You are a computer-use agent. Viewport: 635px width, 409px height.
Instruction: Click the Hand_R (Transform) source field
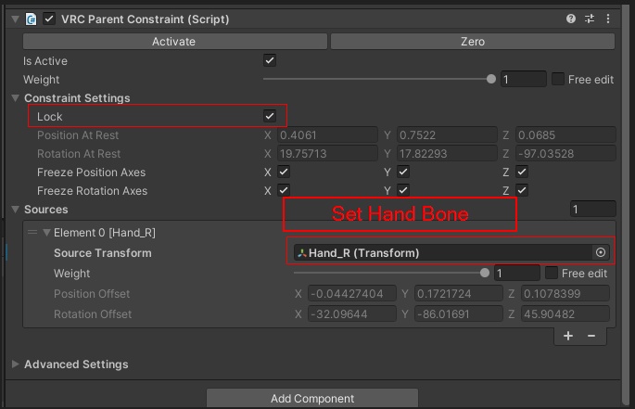point(451,252)
